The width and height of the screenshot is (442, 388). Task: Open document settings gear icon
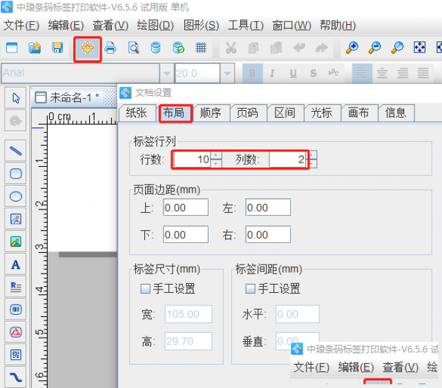click(88, 48)
